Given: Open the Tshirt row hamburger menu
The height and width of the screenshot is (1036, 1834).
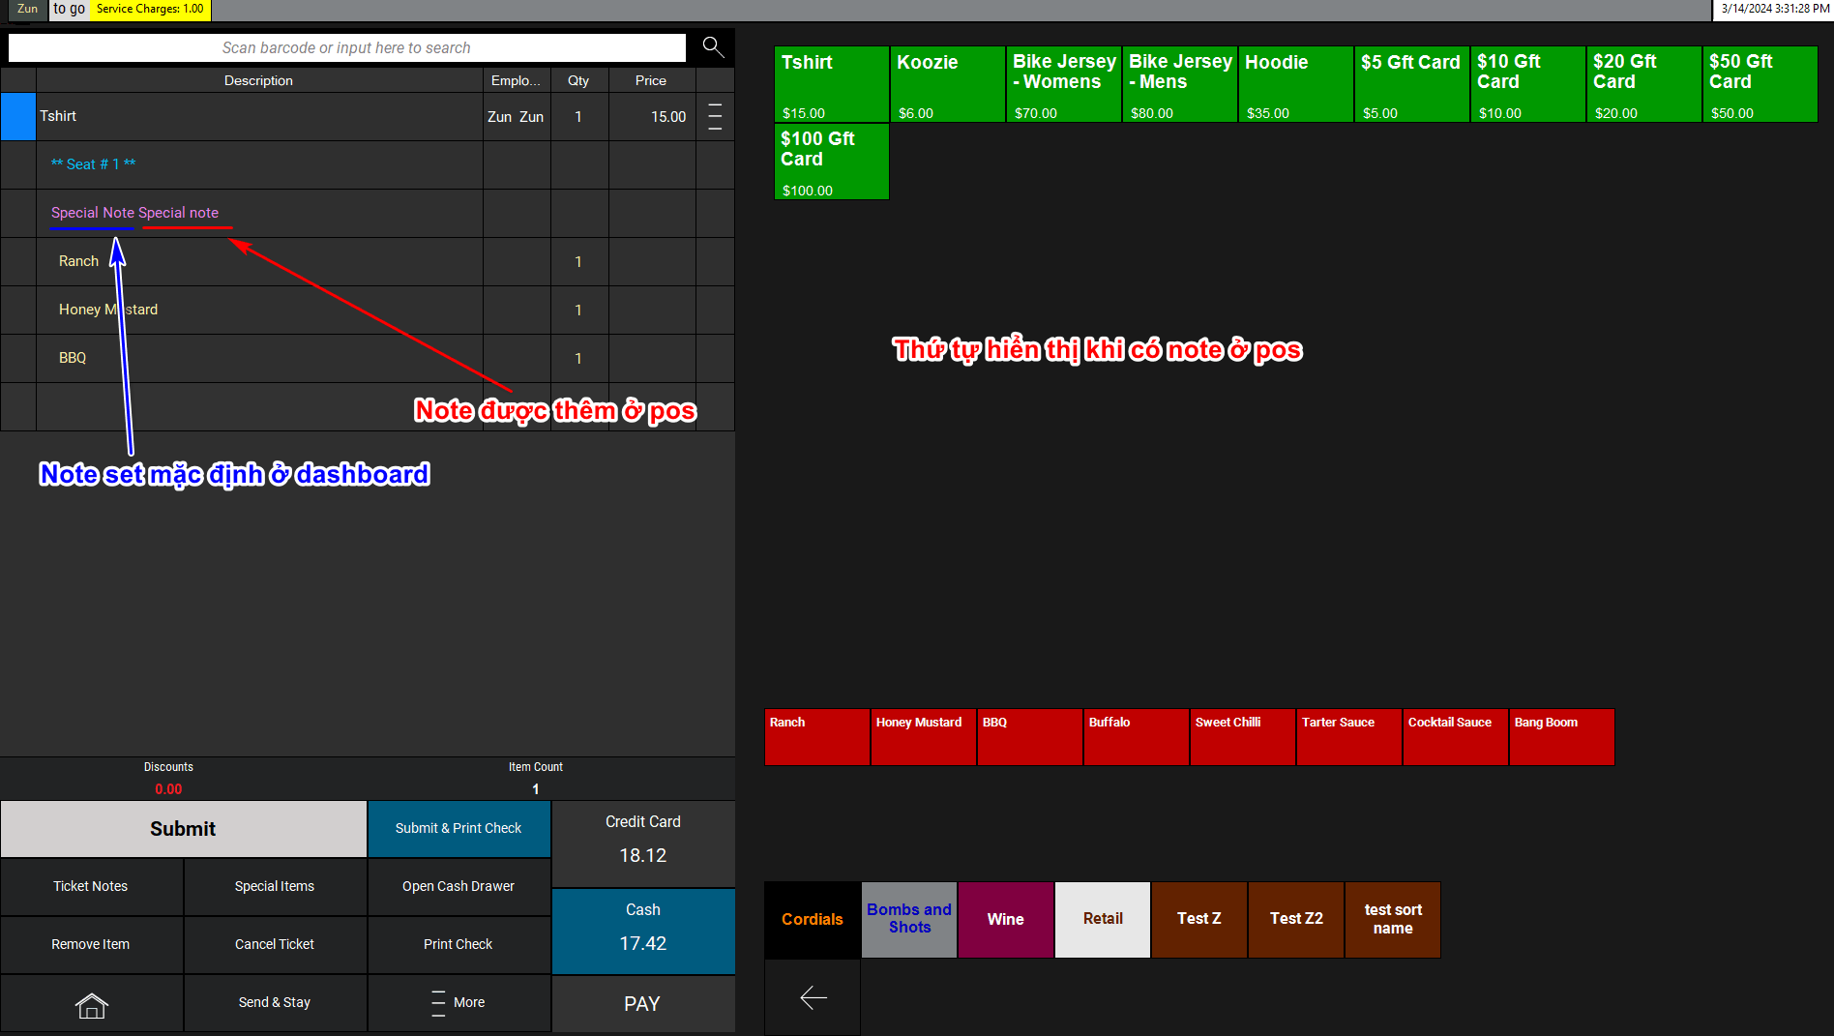Looking at the screenshot, I should point(715,117).
